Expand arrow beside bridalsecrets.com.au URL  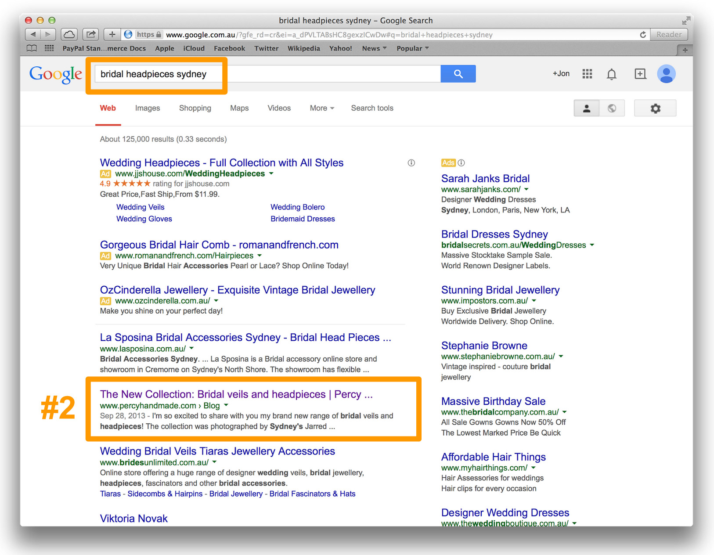[x=592, y=245]
